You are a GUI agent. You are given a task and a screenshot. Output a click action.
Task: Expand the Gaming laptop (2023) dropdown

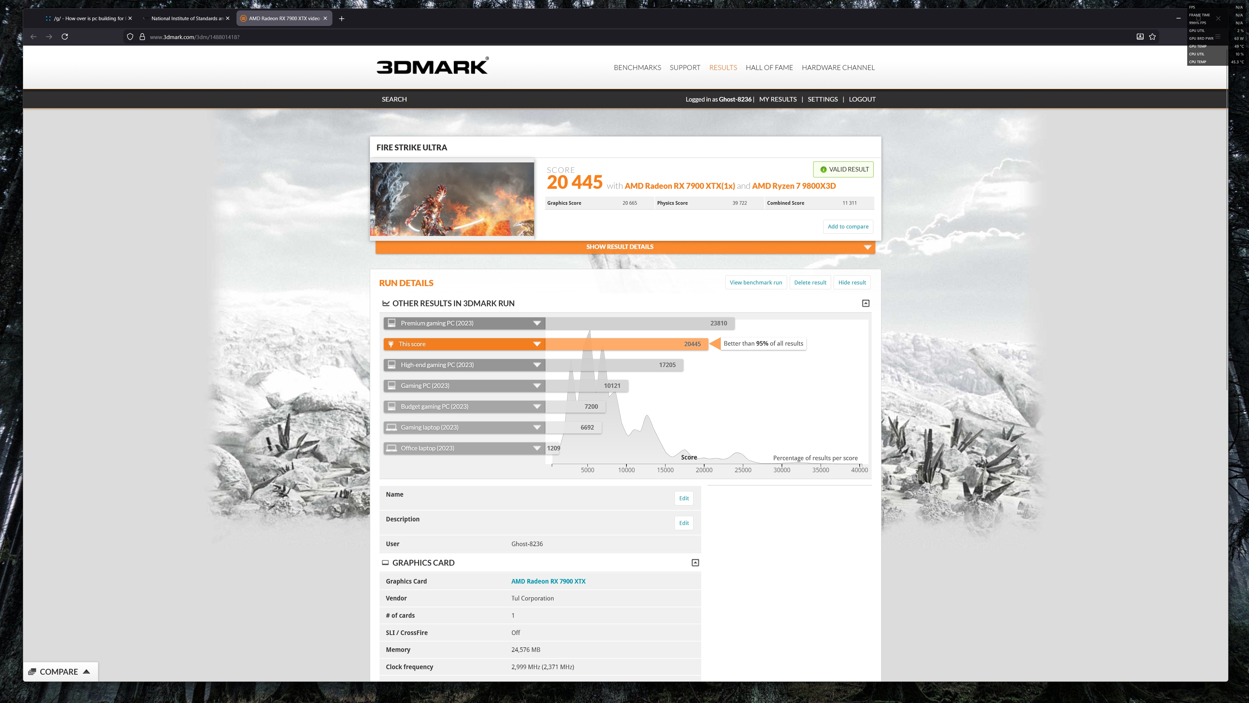[537, 427]
